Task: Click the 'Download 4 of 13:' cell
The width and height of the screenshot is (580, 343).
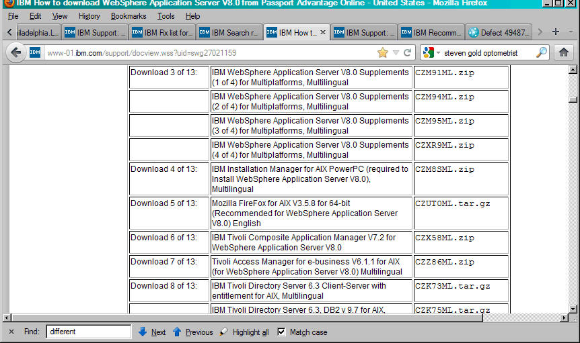Action: tap(169, 179)
